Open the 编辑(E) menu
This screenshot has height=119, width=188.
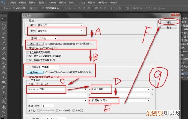(22, 3)
